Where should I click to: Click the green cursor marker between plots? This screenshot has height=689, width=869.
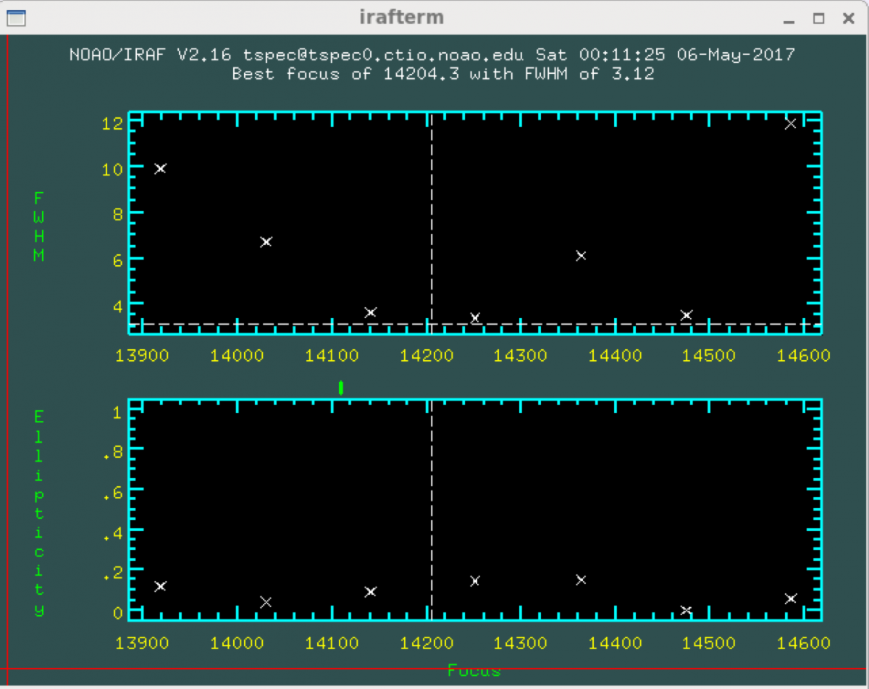tap(341, 388)
